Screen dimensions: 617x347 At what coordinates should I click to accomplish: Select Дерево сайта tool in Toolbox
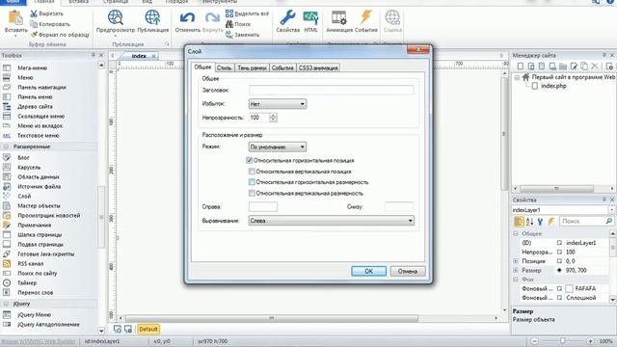pyautogui.click(x=35, y=106)
